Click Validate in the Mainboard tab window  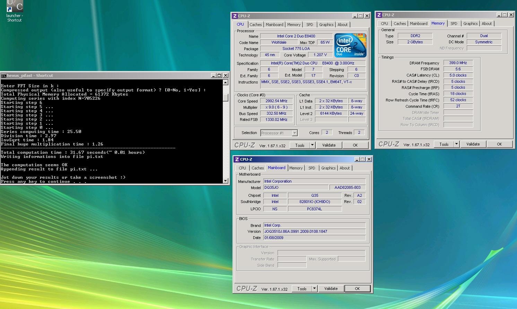331,289
